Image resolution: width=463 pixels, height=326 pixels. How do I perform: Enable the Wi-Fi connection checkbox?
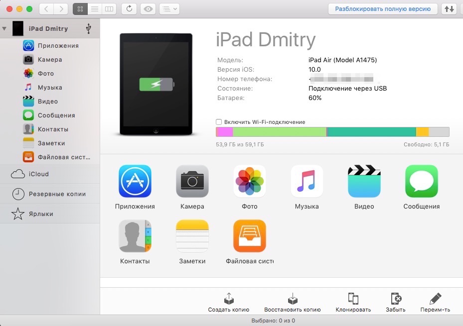219,122
